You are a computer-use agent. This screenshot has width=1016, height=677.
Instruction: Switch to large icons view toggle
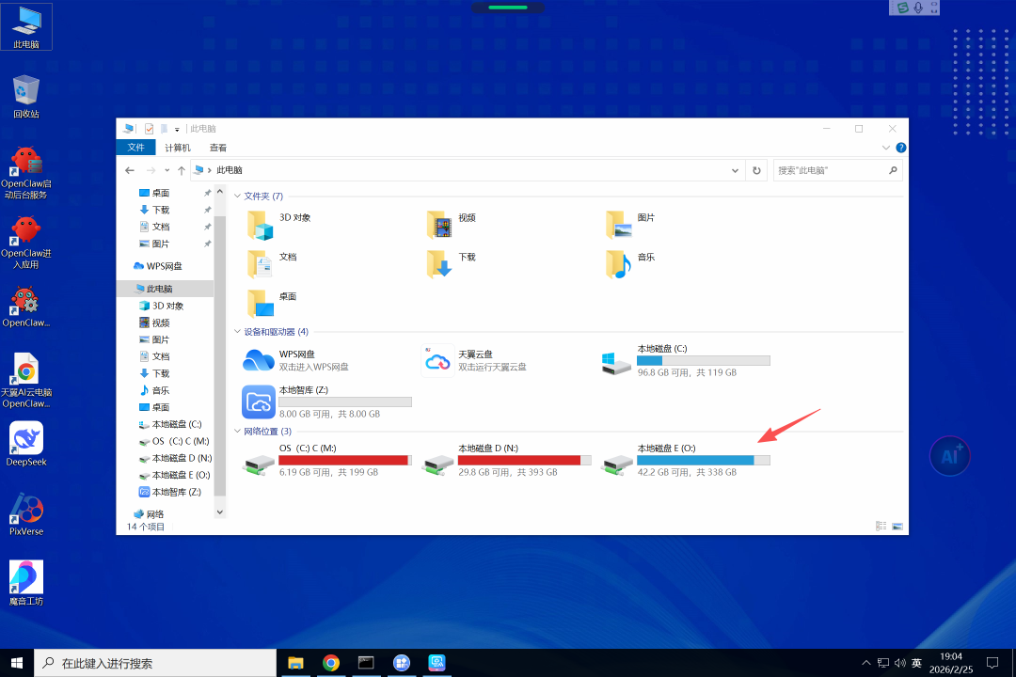(897, 527)
